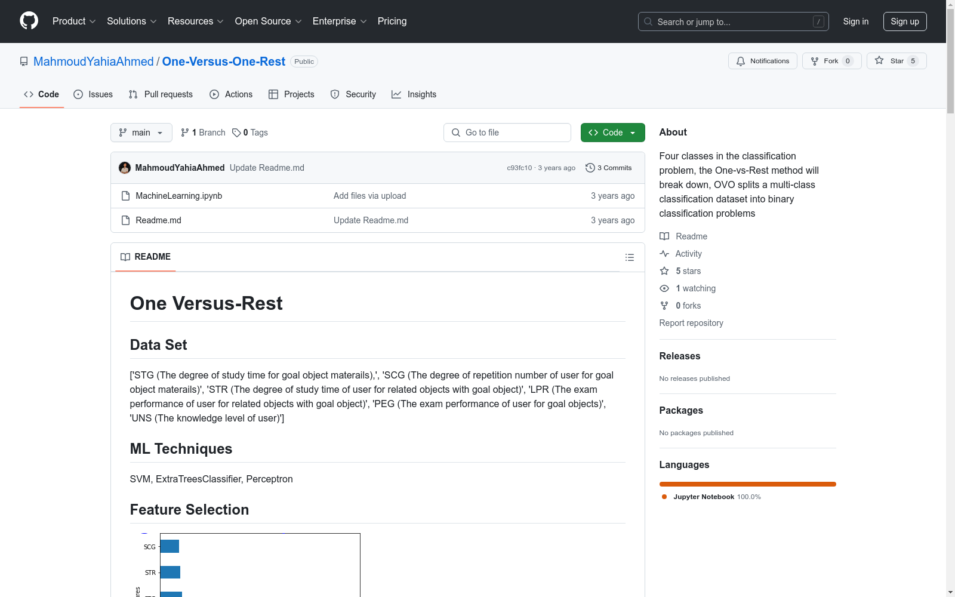
Task: Switch to the Pull requests tab
Action: (161, 94)
